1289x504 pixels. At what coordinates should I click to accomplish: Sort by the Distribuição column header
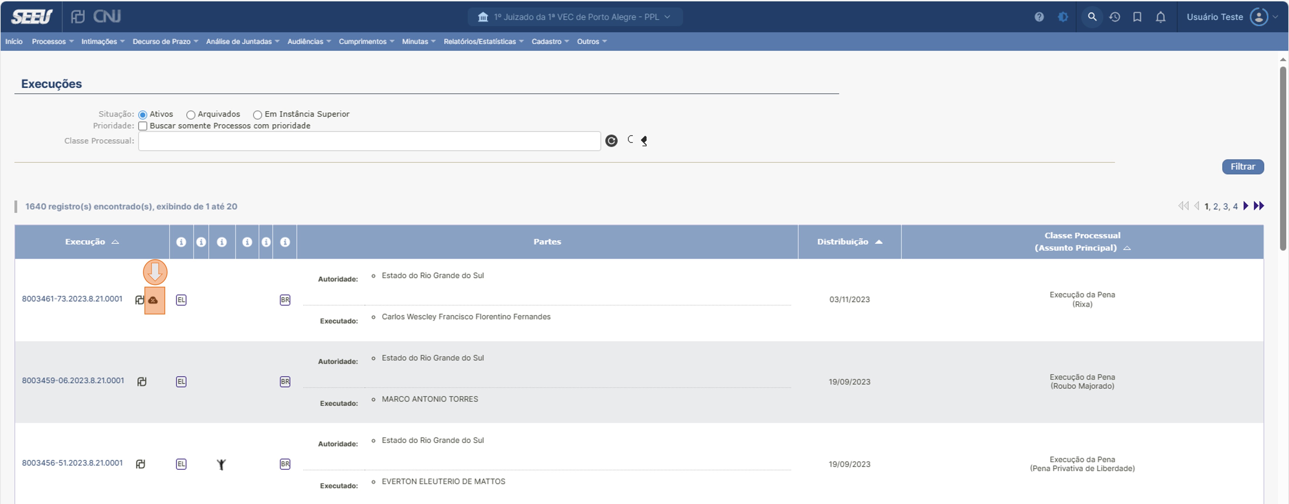pyautogui.click(x=849, y=242)
